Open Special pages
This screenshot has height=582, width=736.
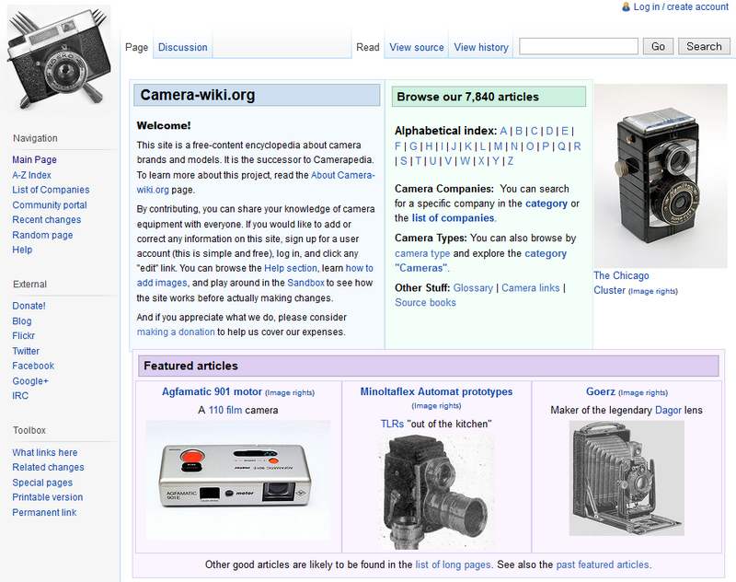coord(42,483)
